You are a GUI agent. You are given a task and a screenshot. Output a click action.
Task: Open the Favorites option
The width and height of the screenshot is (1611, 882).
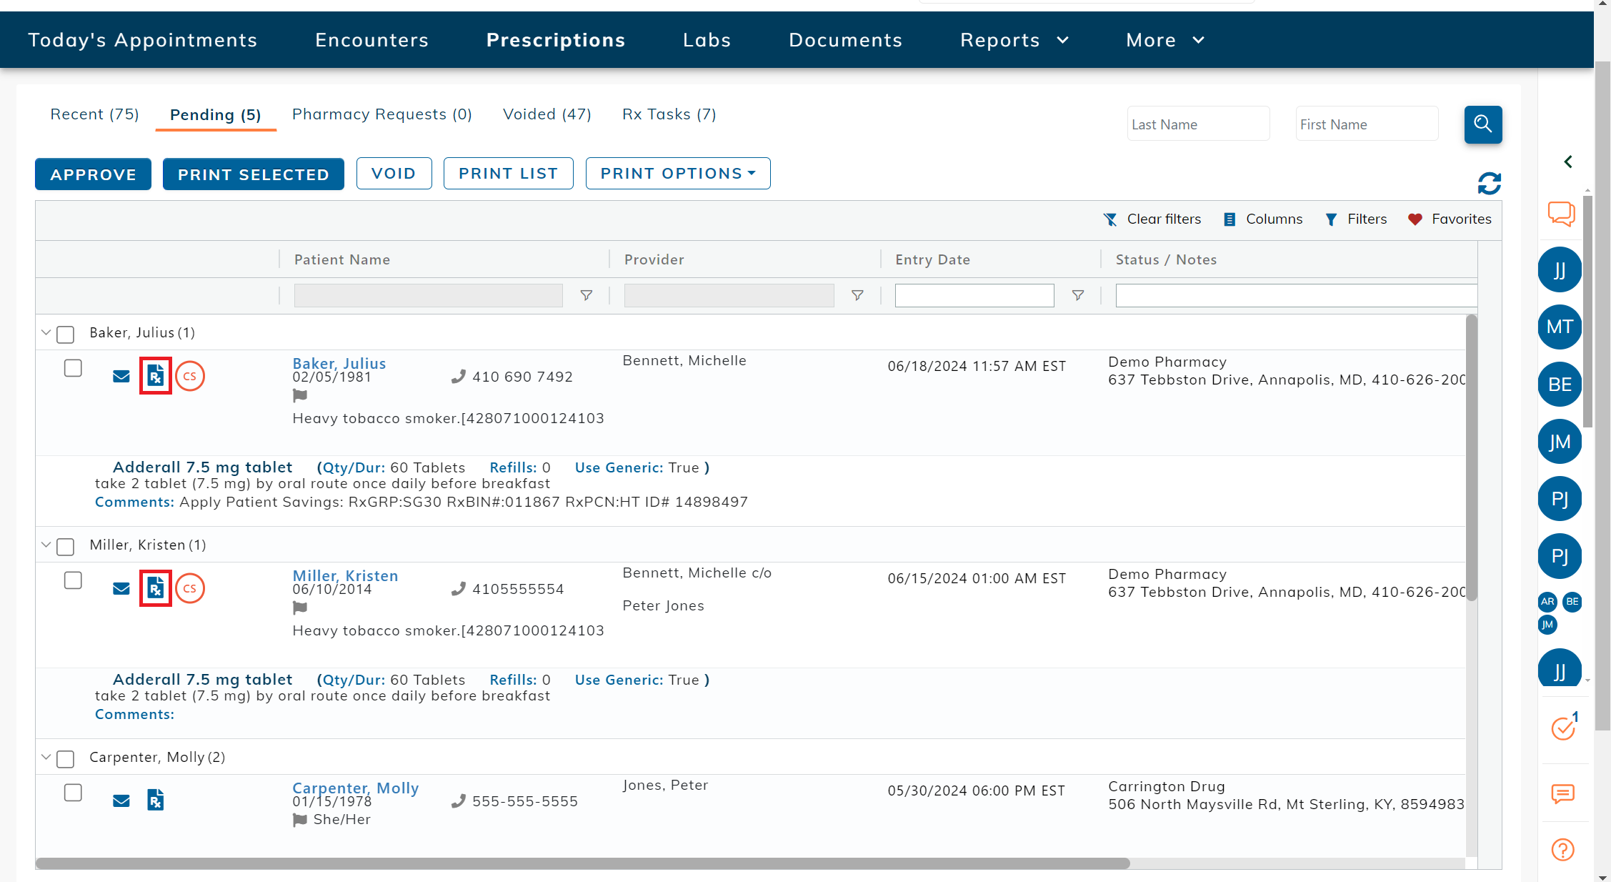coord(1450,219)
